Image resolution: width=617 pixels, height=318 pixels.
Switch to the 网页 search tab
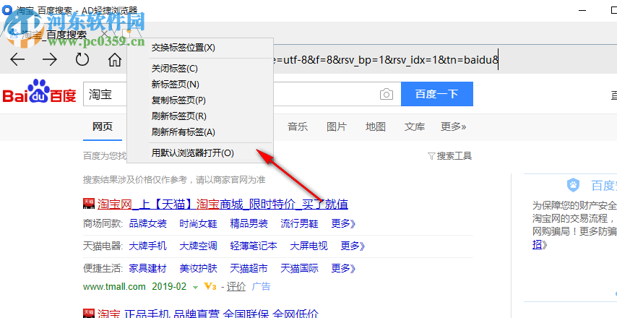coord(103,126)
